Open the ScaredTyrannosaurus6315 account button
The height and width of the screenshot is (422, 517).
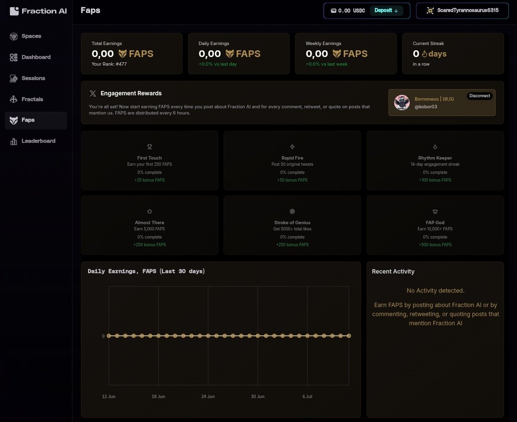click(462, 11)
